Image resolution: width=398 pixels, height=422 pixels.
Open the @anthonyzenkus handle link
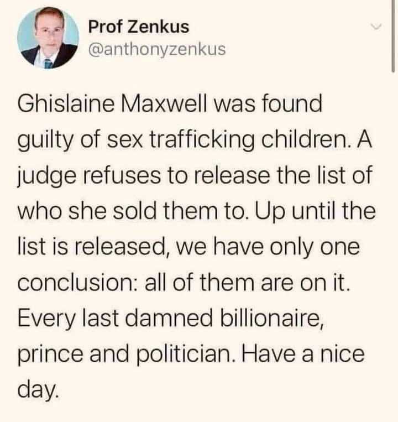pyautogui.click(x=157, y=49)
